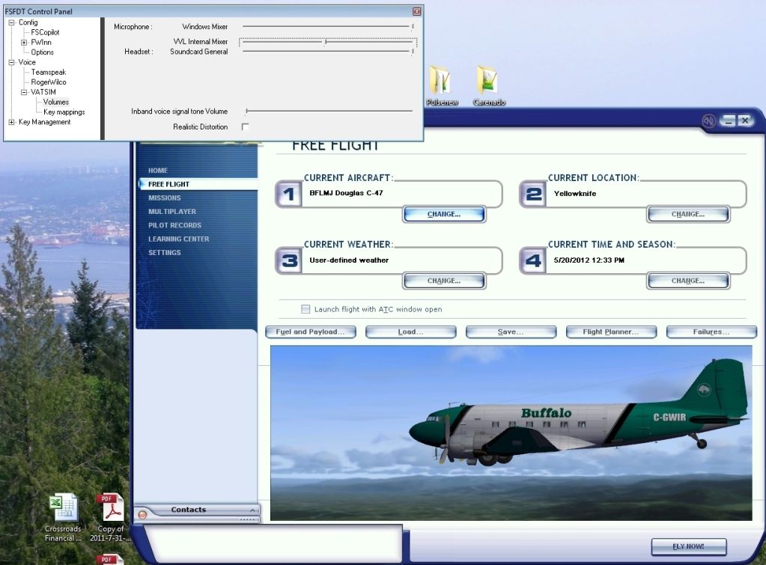Open MISSIONS from the sidebar
Screen dimensions: 766x565
pos(165,198)
